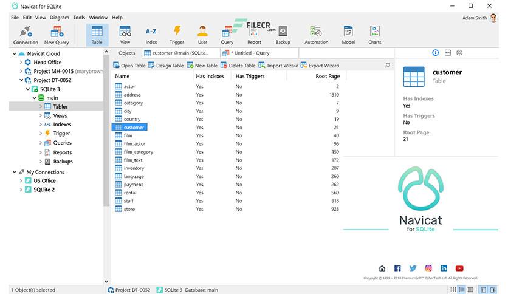Expand Project MH-0015 node

click(21, 71)
